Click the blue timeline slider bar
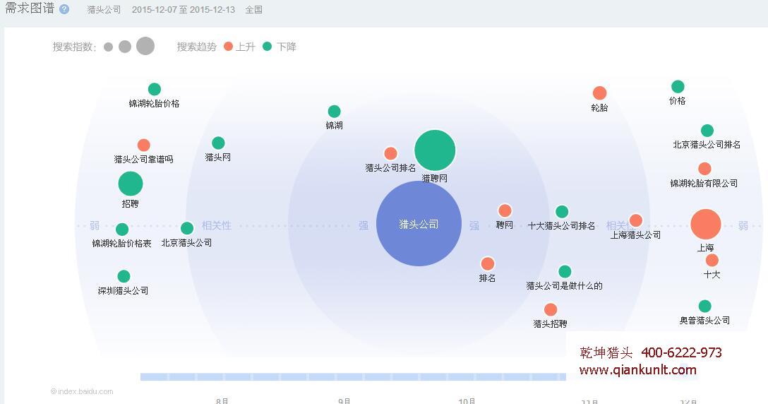Screen dimensions: 768x404 353,377
